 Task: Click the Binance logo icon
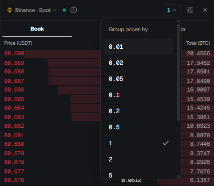coord(10,10)
